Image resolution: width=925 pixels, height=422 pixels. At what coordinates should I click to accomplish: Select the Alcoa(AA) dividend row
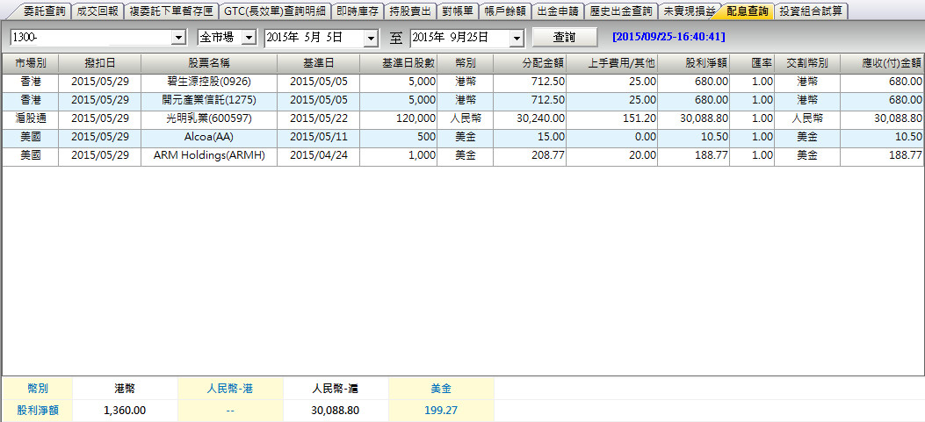(x=211, y=136)
